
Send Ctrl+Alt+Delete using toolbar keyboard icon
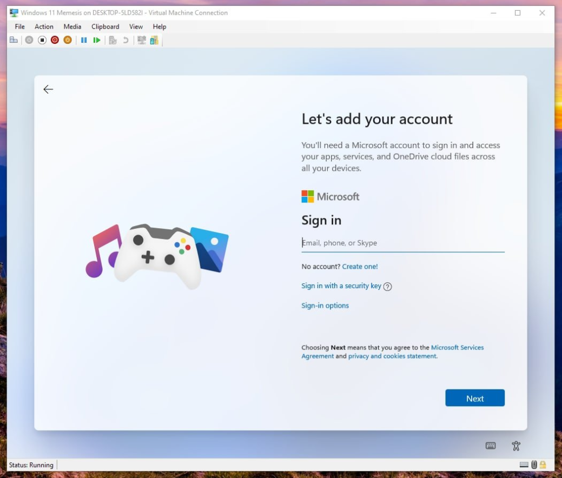click(x=14, y=40)
